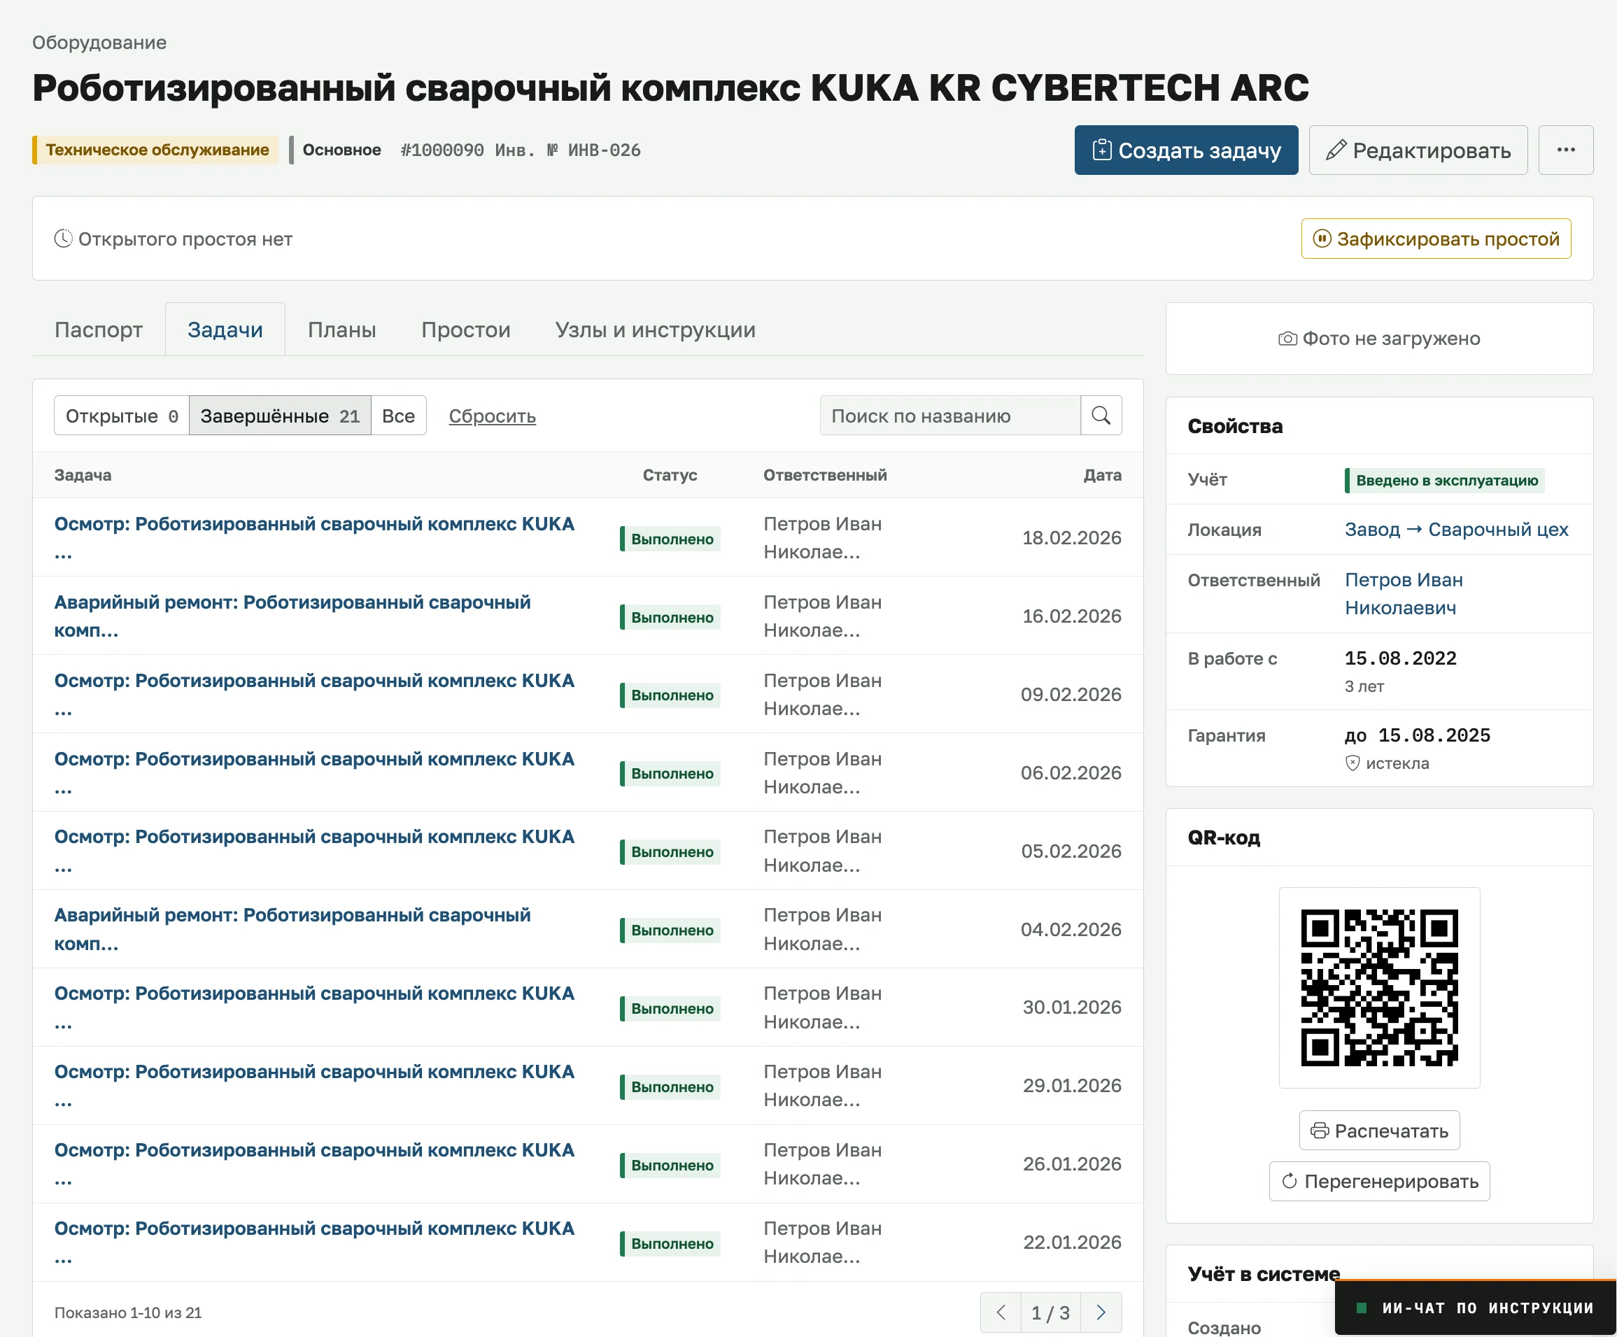Open Осмотр task dated 29.01.2026
The width and height of the screenshot is (1617, 1337).
(314, 1085)
